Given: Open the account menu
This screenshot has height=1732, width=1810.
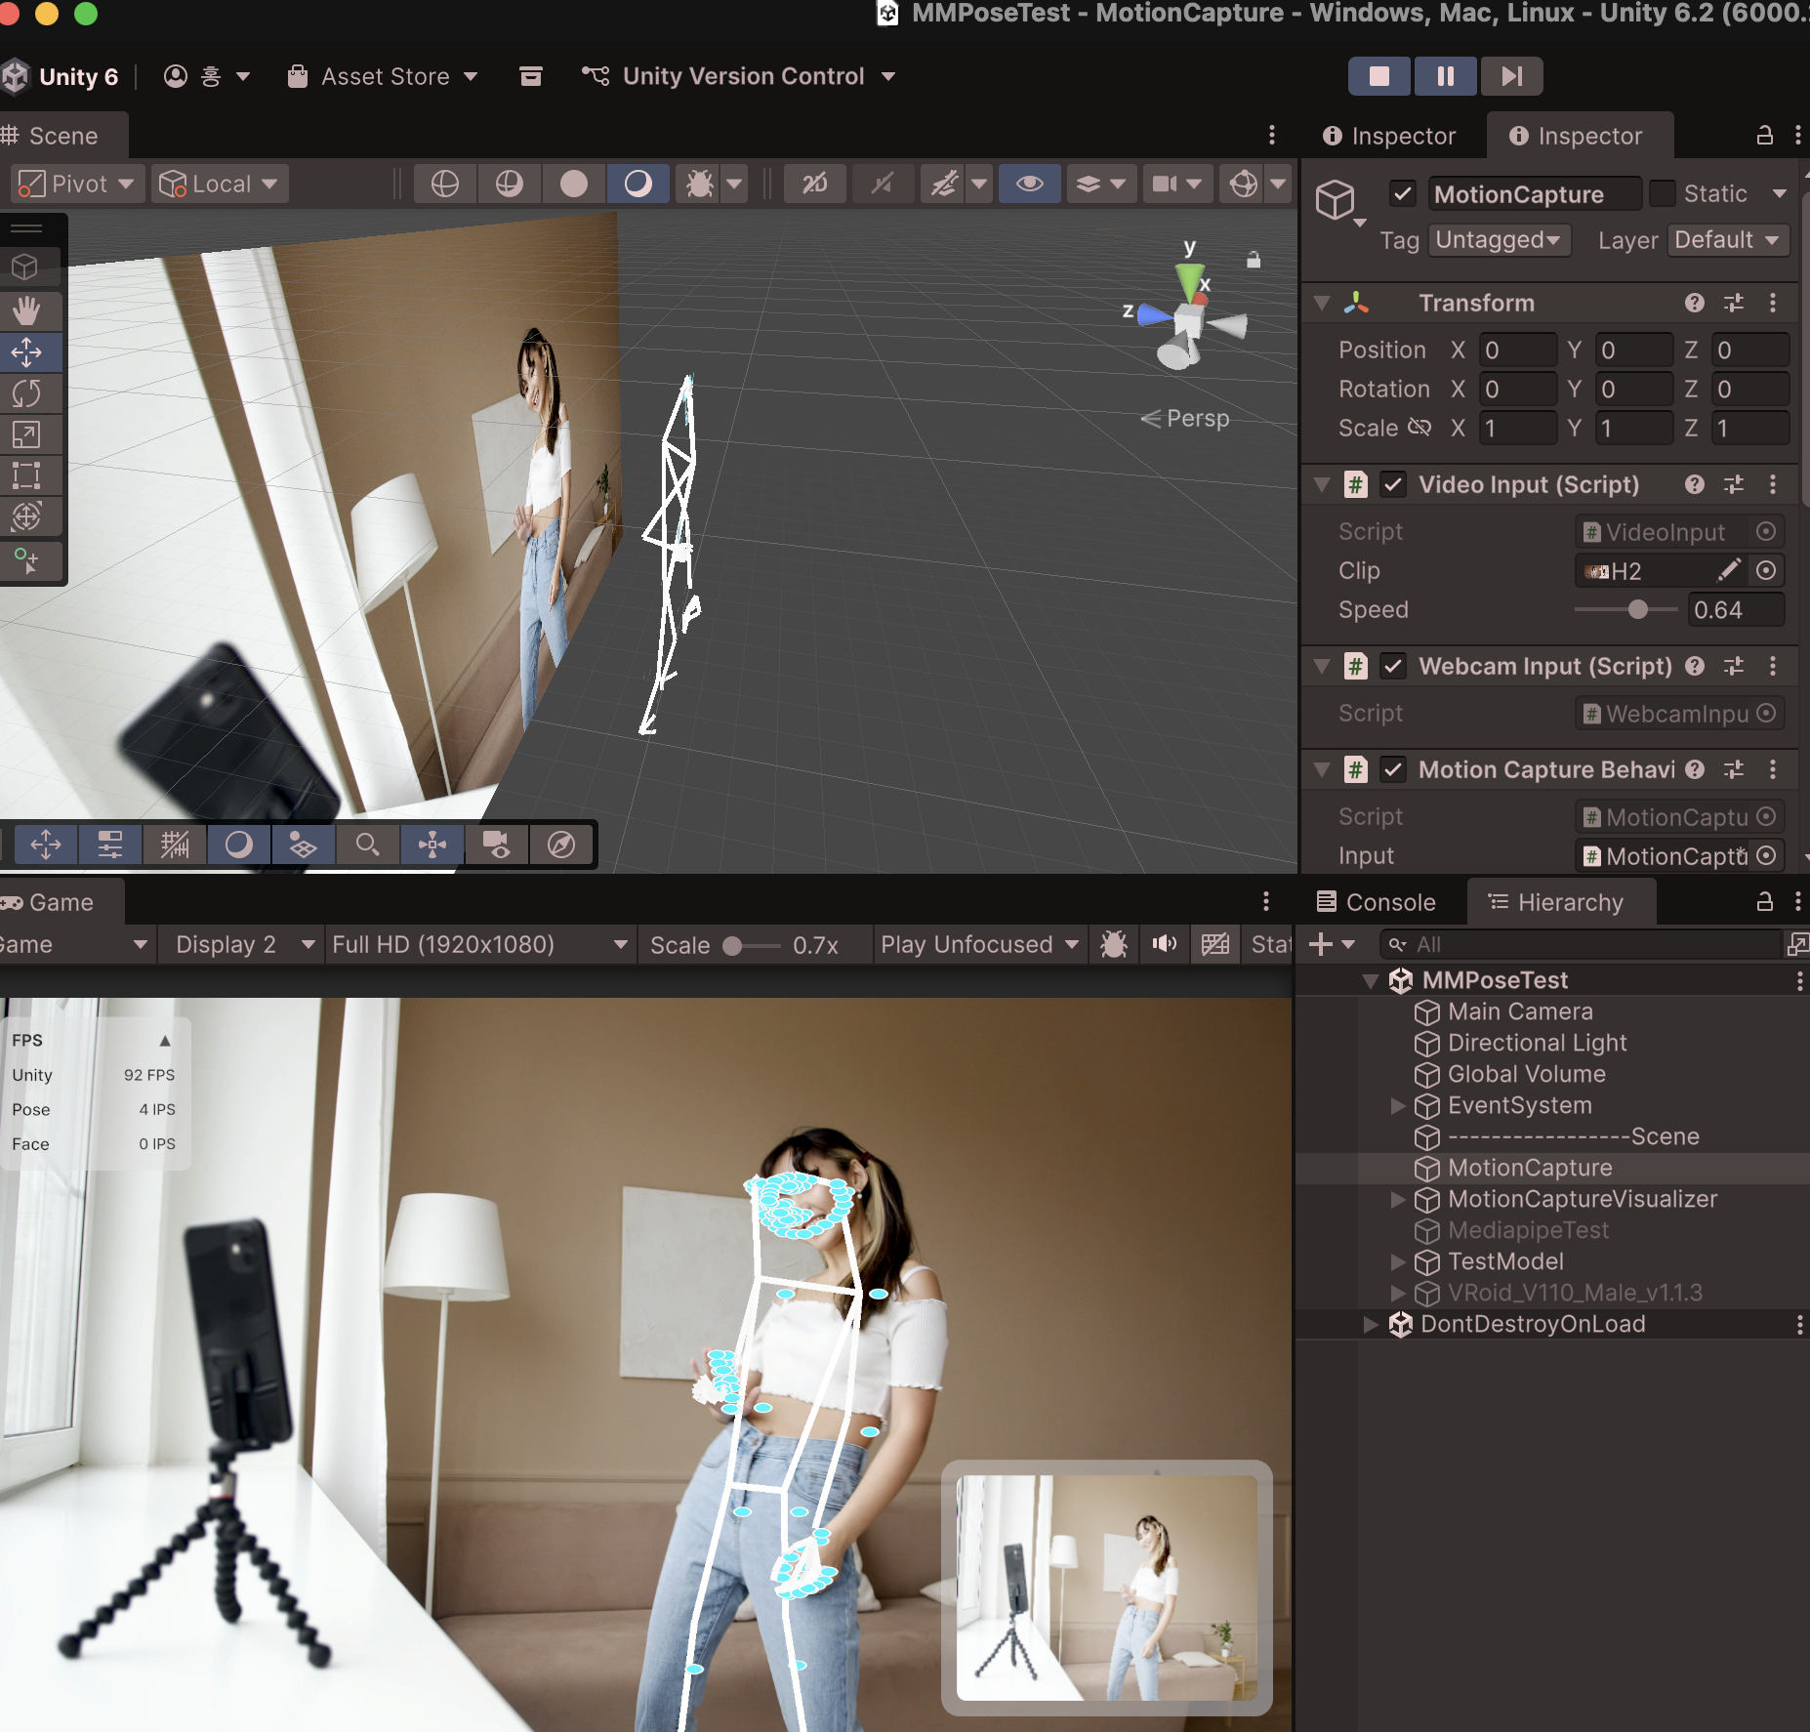Looking at the screenshot, I should click(206, 76).
